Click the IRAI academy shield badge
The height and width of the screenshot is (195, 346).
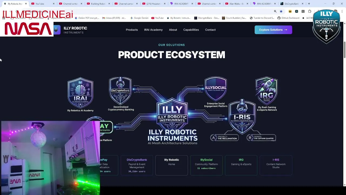pyautogui.click(x=80, y=93)
